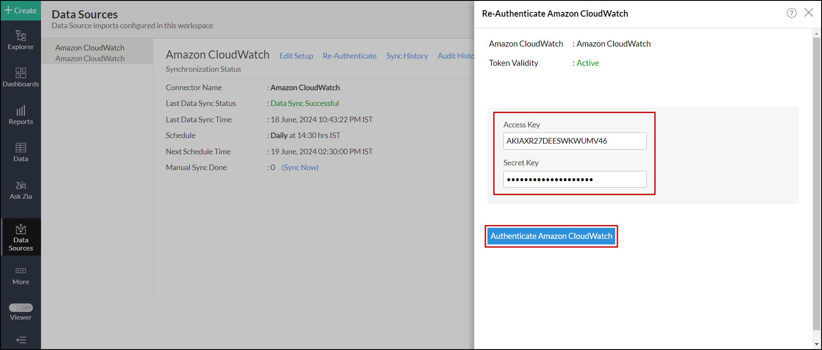Image resolution: width=822 pixels, height=350 pixels.
Task: Open the Data section
Action: click(x=21, y=152)
